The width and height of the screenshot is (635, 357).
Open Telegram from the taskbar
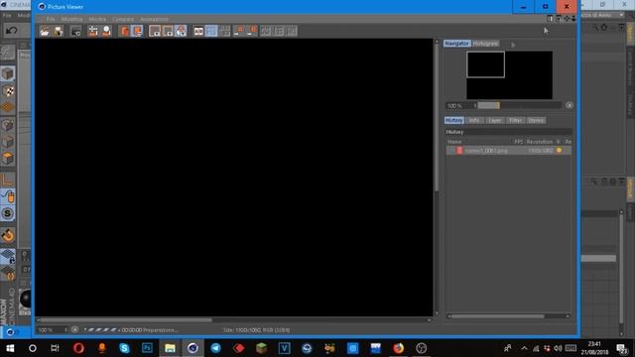click(x=215, y=348)
